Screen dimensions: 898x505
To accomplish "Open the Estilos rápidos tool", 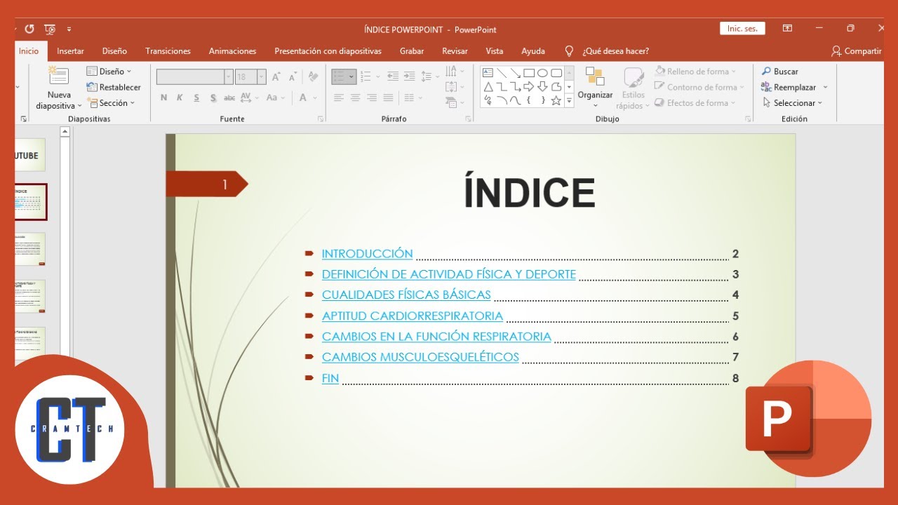I will [x=633, y=87].
